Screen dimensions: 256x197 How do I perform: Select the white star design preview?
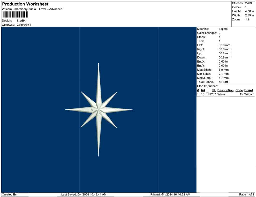[x=99, y=109]
